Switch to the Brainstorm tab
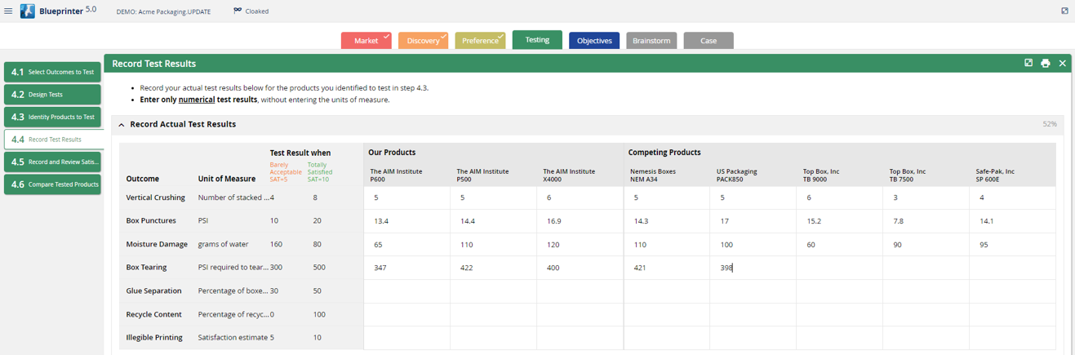The height and width of the screenshot is (355, 1075). (651, 41)
